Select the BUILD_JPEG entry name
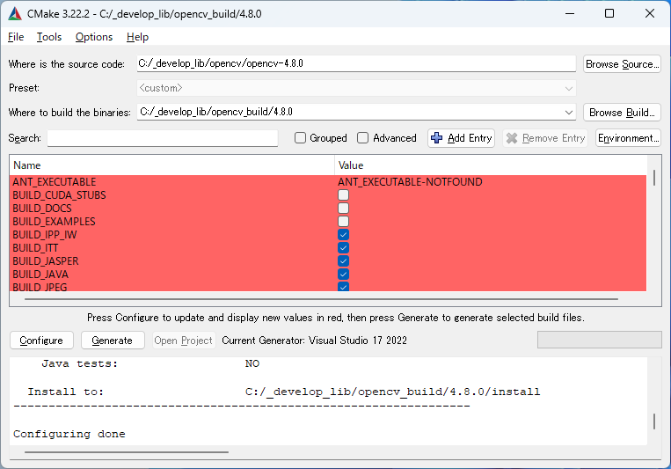Screen dimensions: 671x469 (40, 287)
